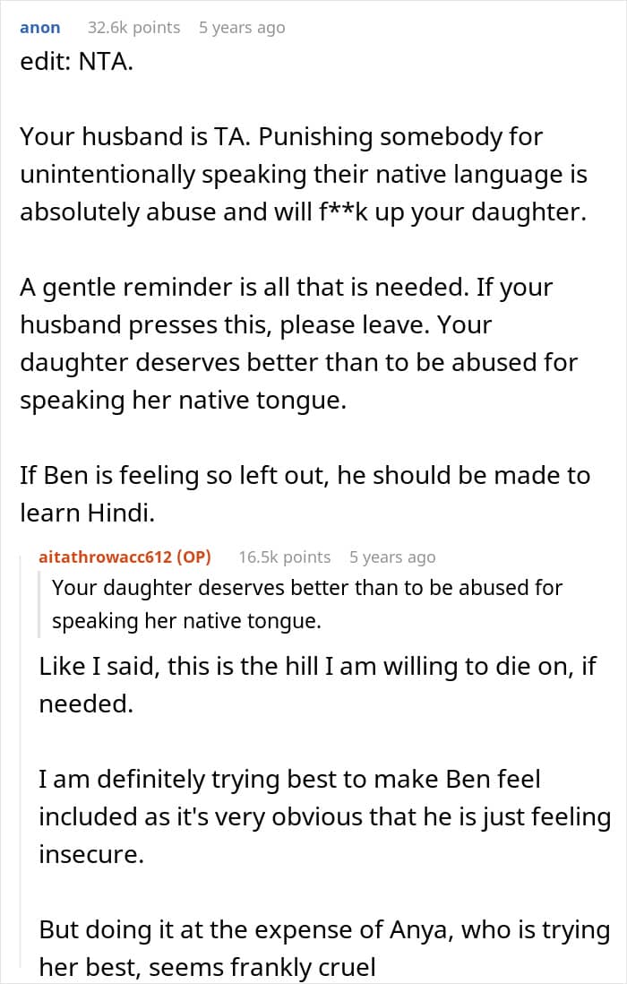Click the anon username link
This screenshot has height=984, width=627.
tap(39, 28)
